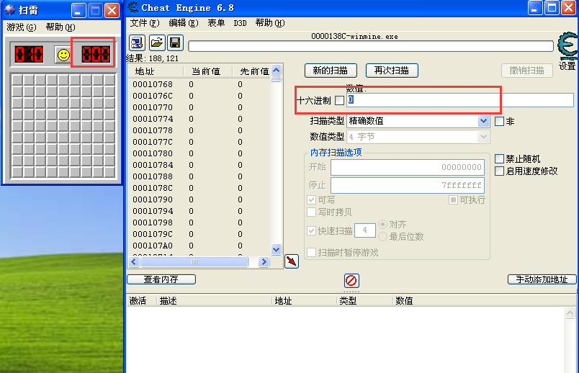
Task: Open 编辑(E) menu
Action: click(x=184, y=23)
